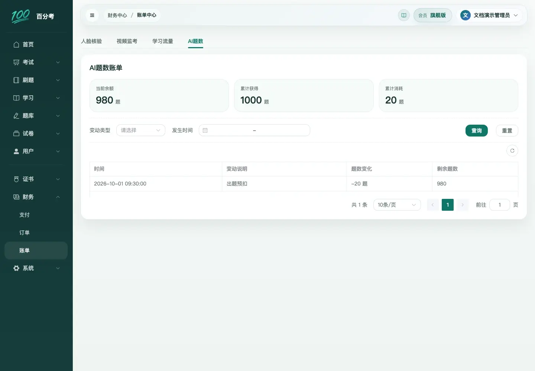Expand the 考试 menu chevron
The height and width of the screenshot is (371, 535).
click(58, 62)
